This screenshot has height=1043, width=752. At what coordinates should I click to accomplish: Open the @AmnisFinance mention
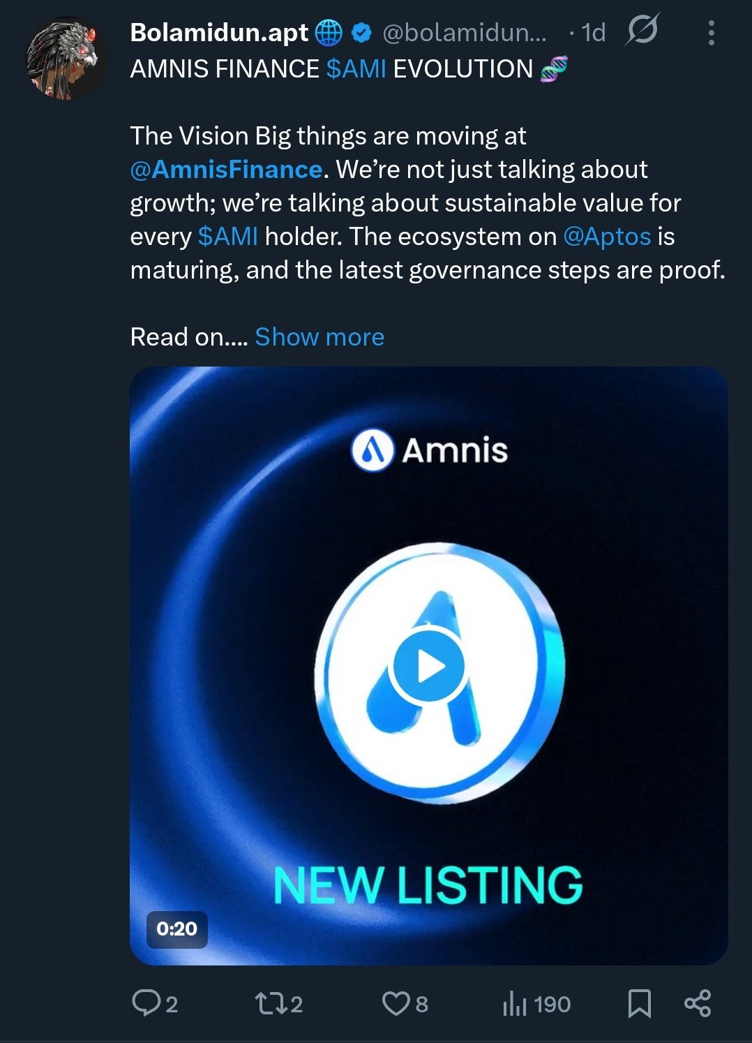226,170
